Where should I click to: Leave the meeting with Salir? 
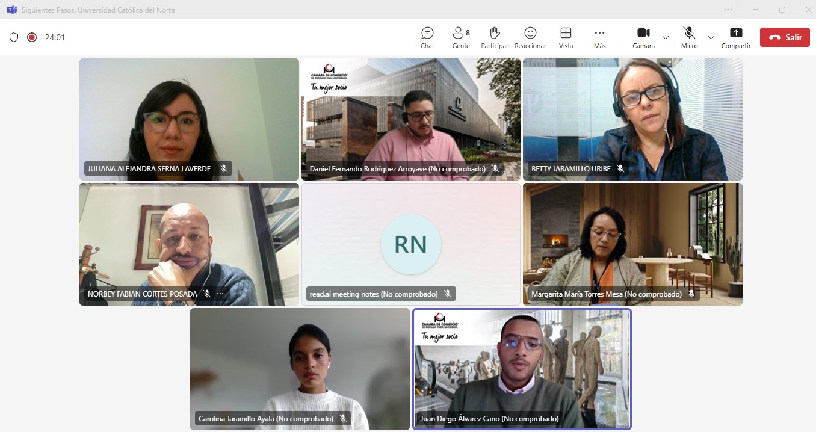coord(784,37)
